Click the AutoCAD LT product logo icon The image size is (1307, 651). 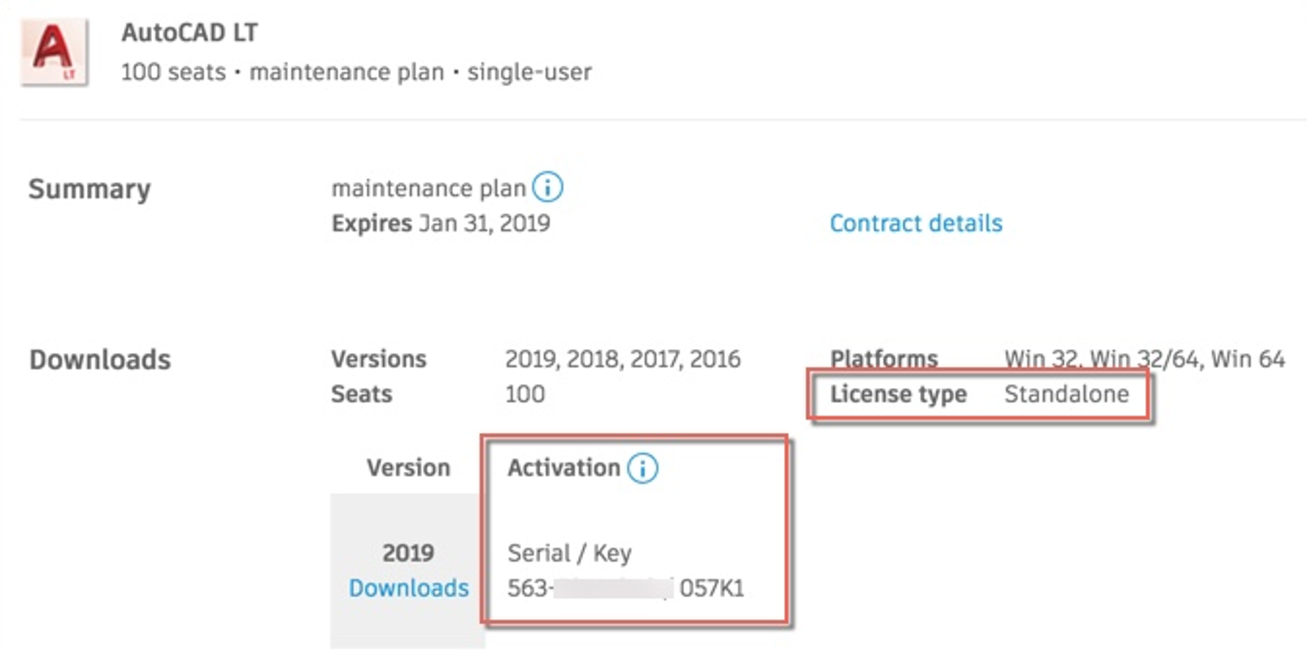pyautogui.click(x=54, y=52)
